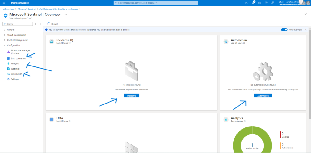Screen dimensions: 311x153
Task: Open the feedback icon in header
Action: 272,3
